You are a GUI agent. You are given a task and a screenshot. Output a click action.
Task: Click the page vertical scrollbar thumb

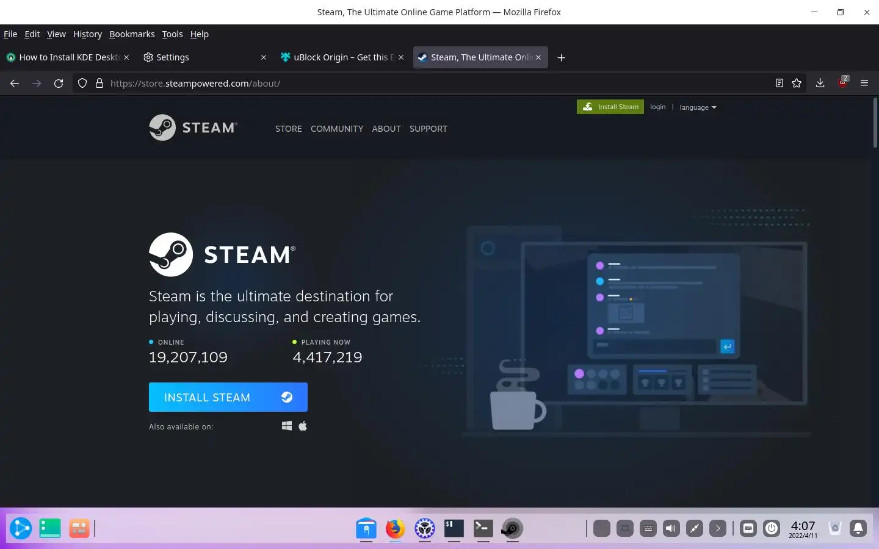coord(875,123)
